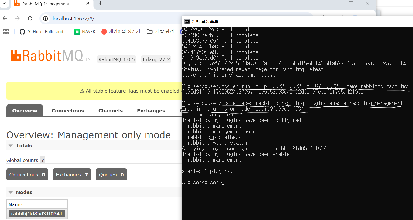Open node rabbit@fd85d31f0341 link
Screen dimensions: 413x220
(37, 214)
